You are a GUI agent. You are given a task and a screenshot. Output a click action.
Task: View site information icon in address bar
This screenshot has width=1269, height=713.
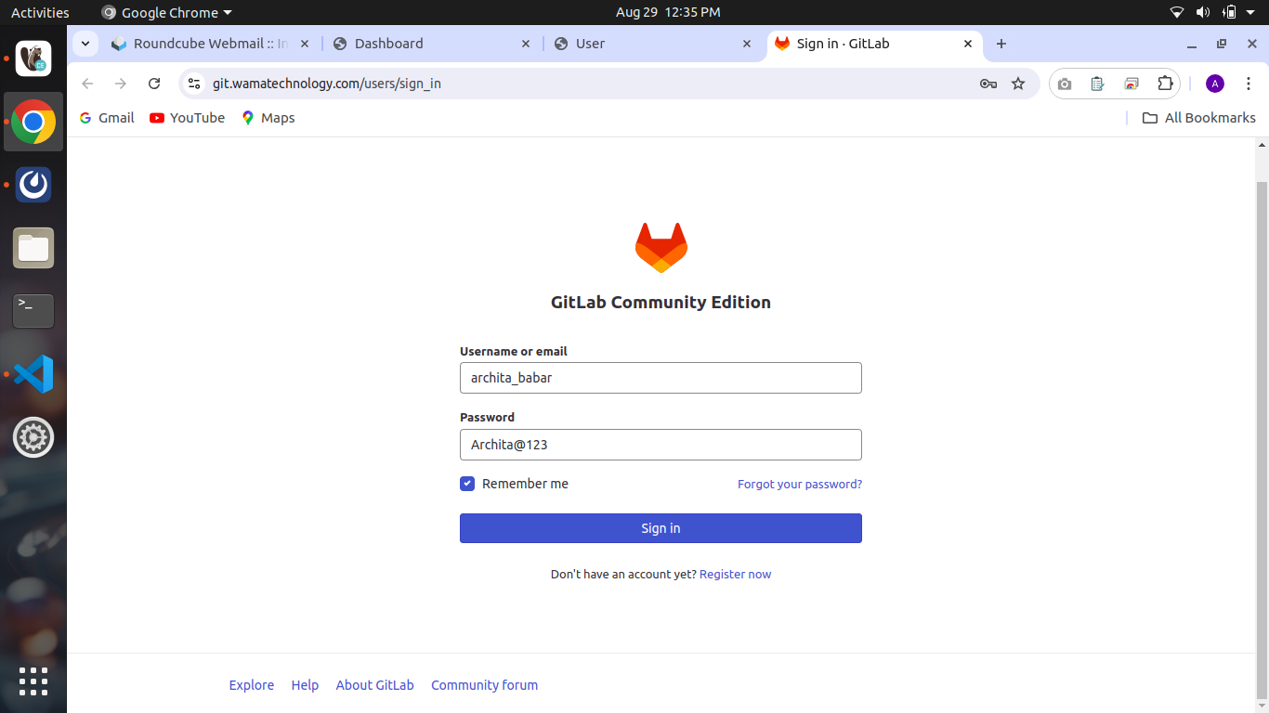point(193,84)
